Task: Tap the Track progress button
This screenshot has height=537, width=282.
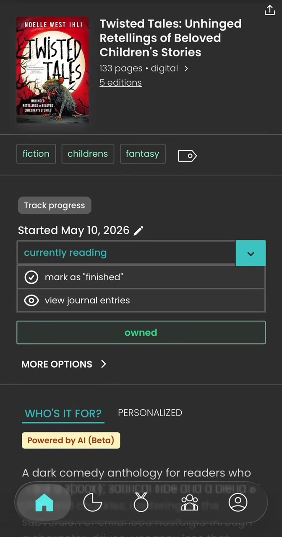Action: click(x=55, y=205)
